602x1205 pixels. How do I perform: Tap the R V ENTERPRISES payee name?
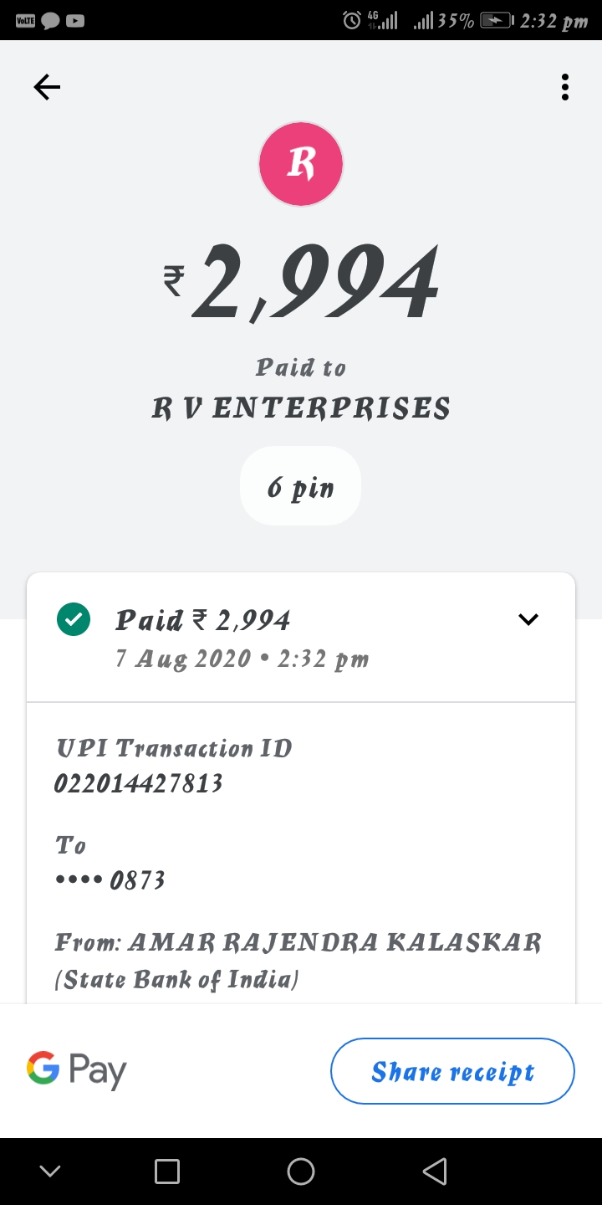click(x=301, y=408)
